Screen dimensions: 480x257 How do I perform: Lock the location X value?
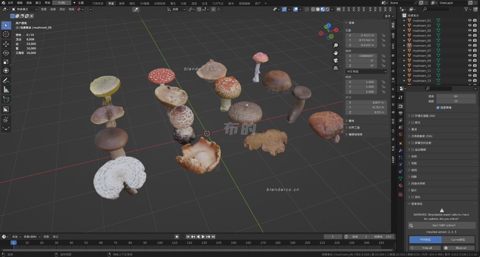[383, 35]
